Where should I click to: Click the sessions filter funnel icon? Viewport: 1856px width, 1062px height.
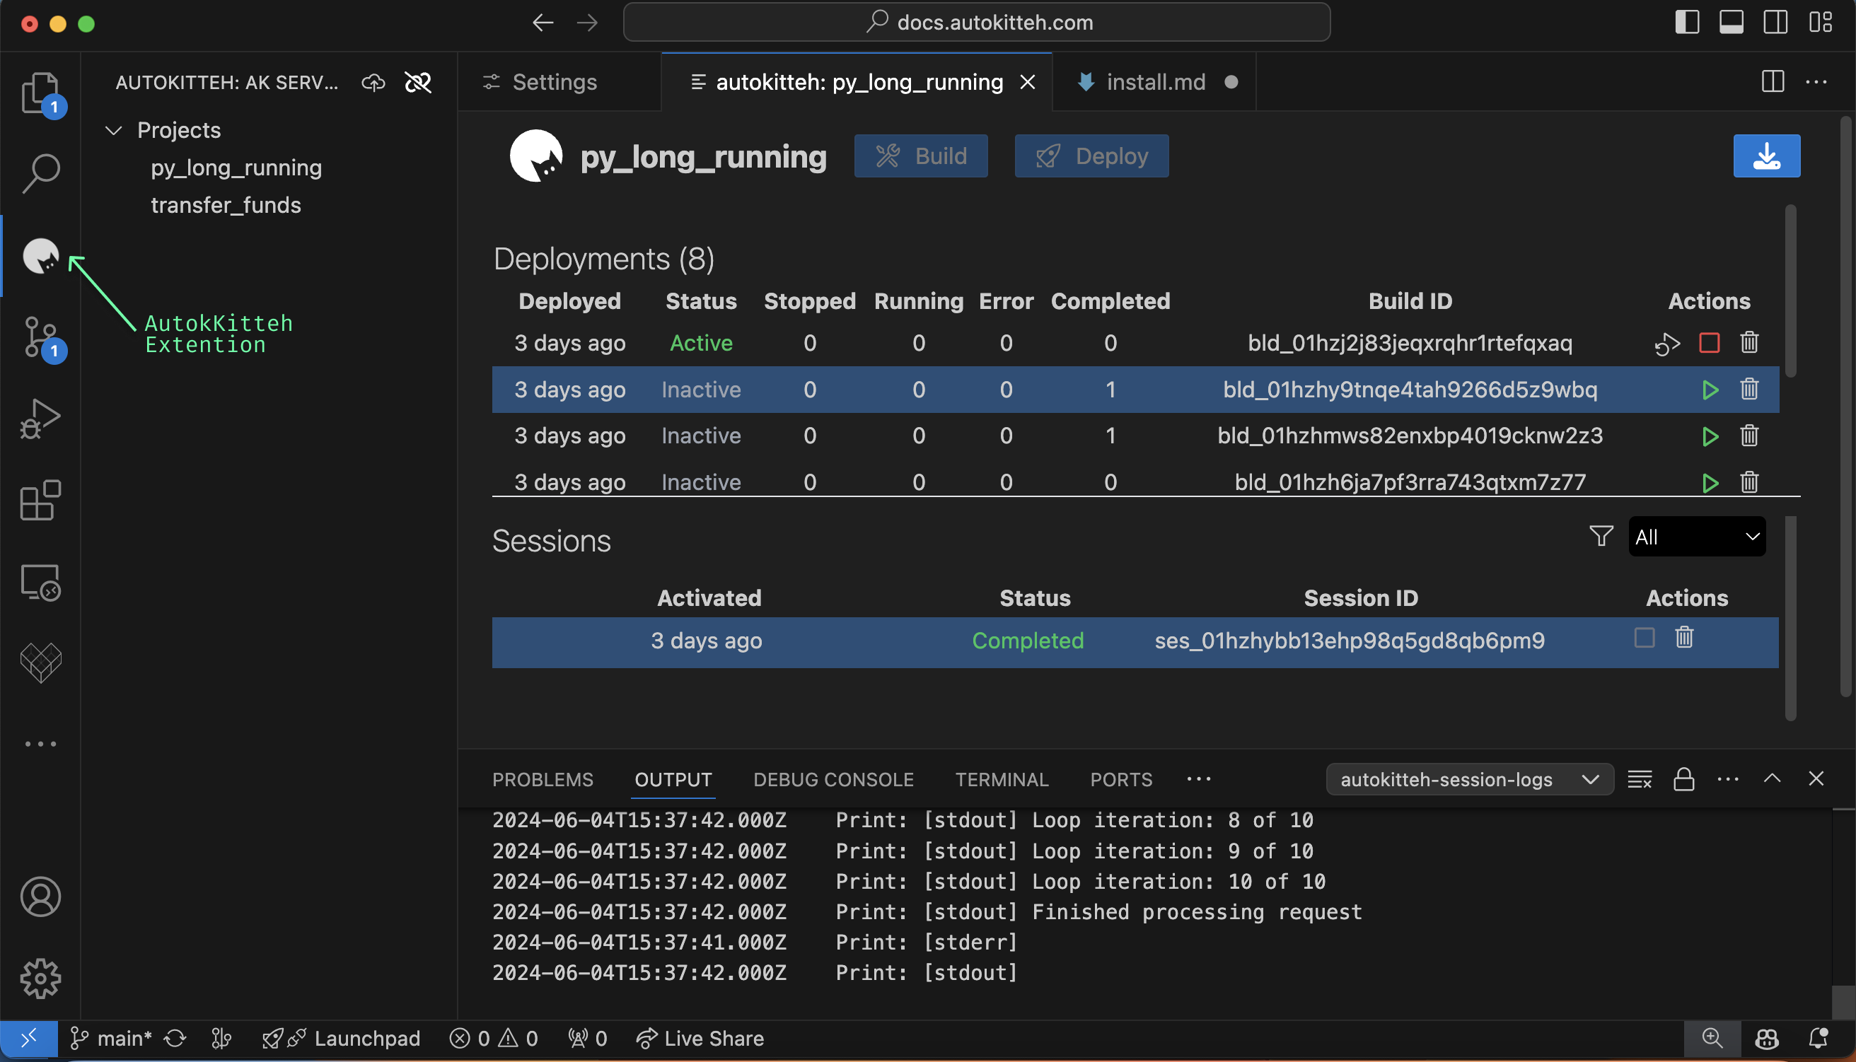(1601, 536)
